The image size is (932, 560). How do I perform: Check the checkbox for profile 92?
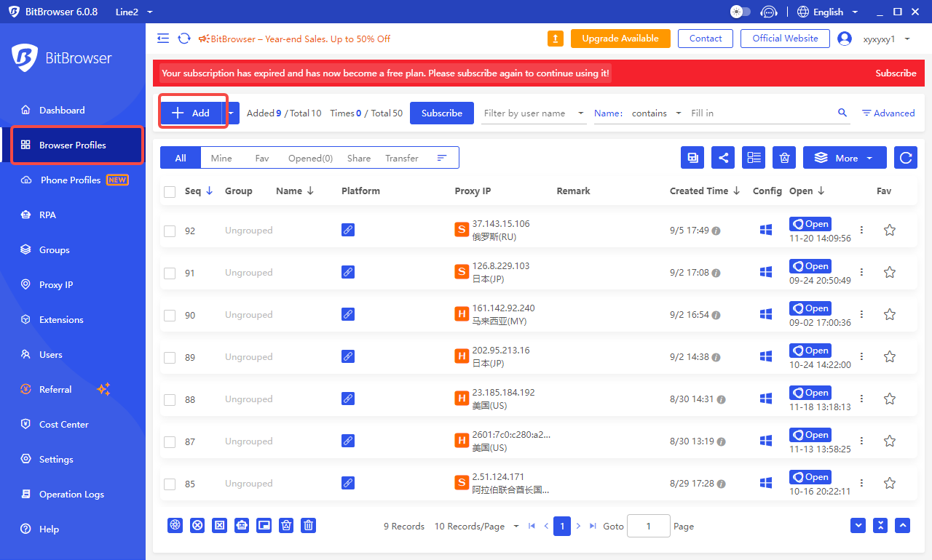click(170, 231)
